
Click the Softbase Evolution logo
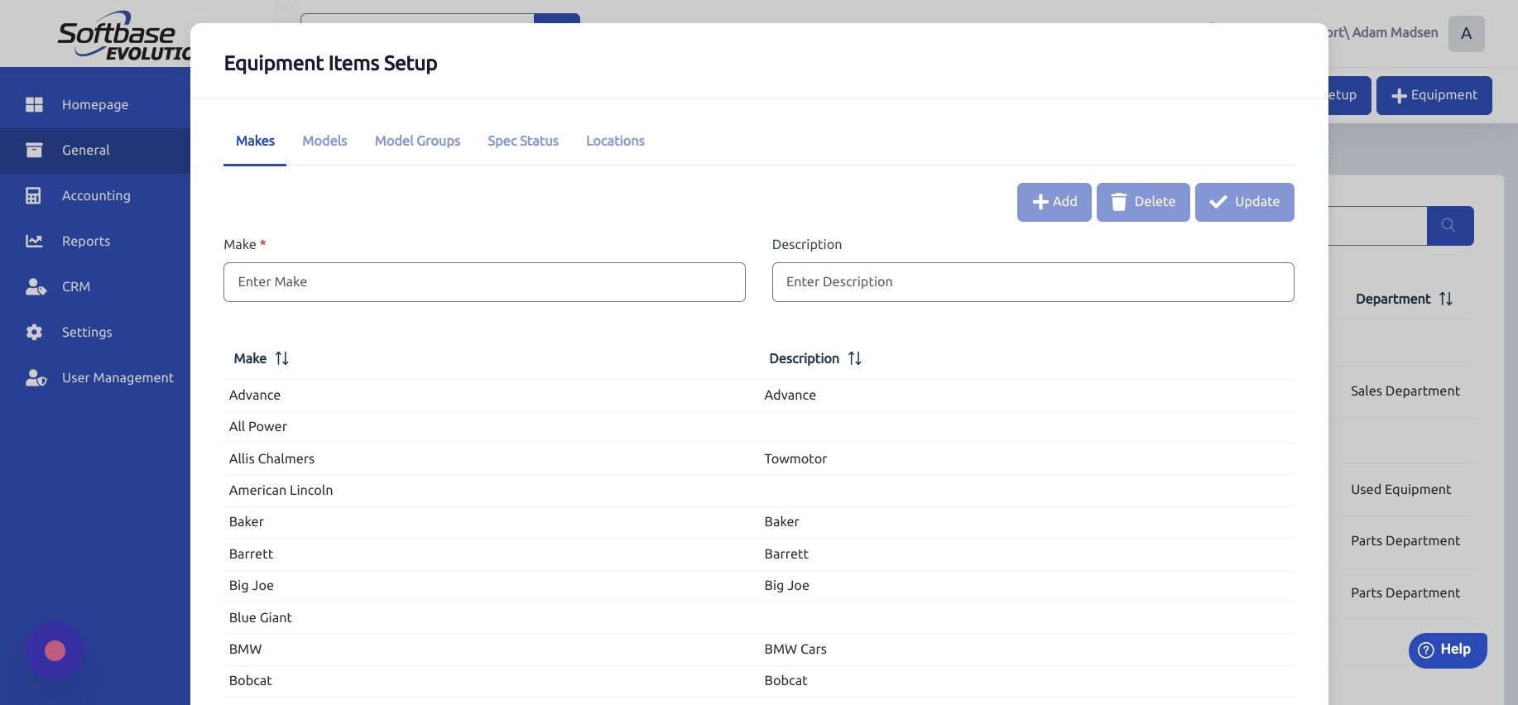(x=124, y=36)
